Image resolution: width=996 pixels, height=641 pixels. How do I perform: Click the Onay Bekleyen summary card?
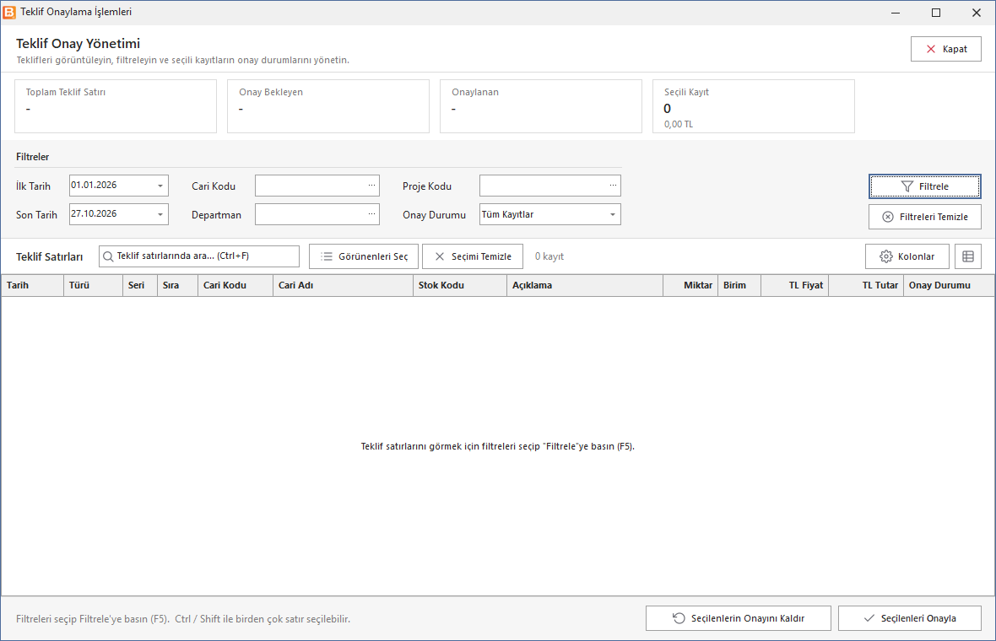328,106
